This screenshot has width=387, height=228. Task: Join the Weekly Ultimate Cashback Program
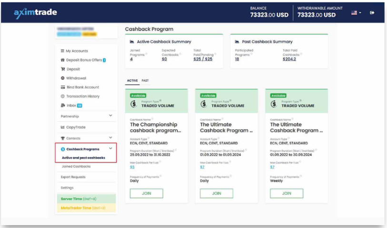click(287, 193)
